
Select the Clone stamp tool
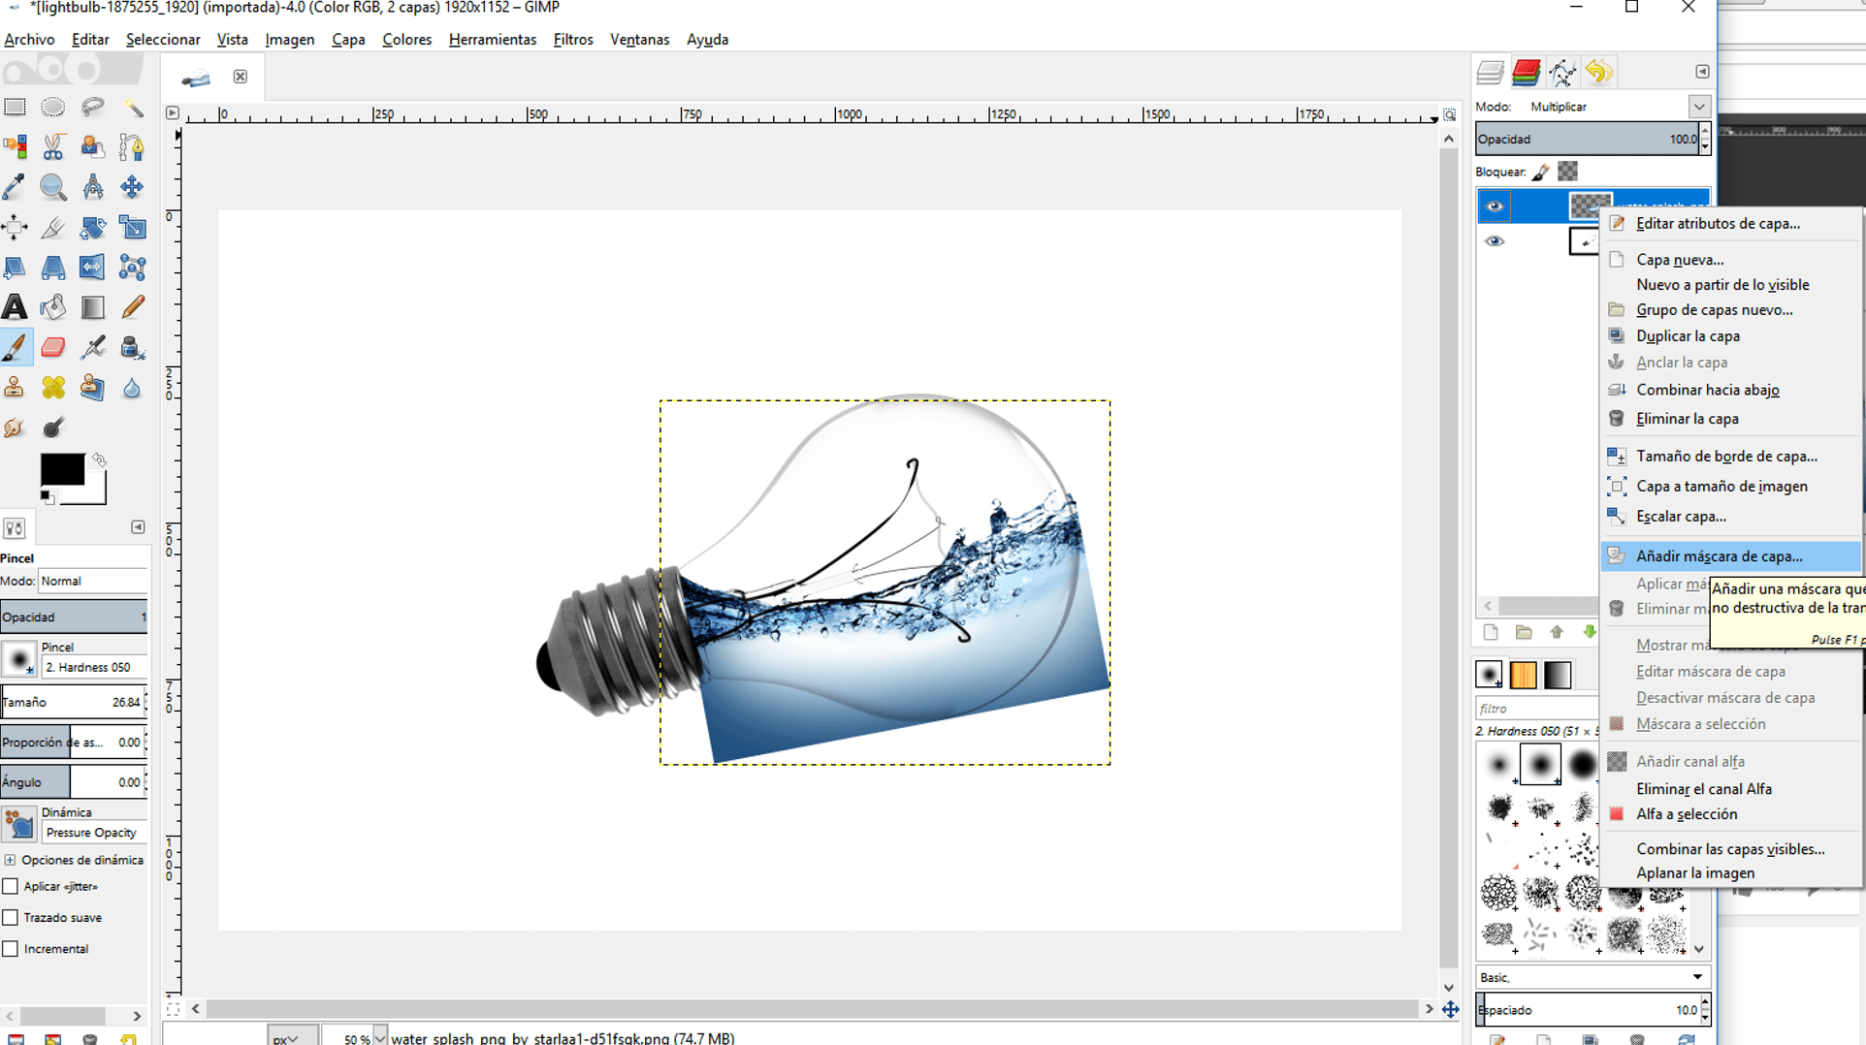coord(15,388)
